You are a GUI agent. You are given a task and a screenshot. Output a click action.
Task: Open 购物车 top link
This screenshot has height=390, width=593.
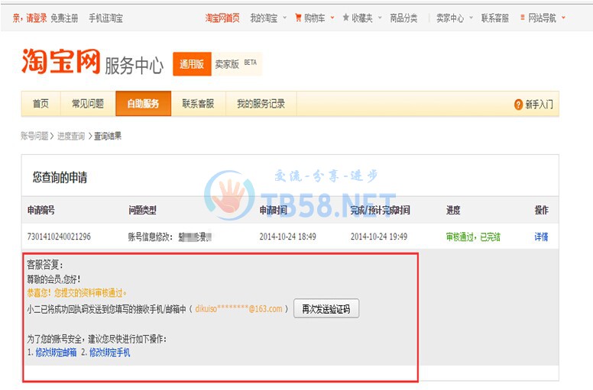point(315,18)
